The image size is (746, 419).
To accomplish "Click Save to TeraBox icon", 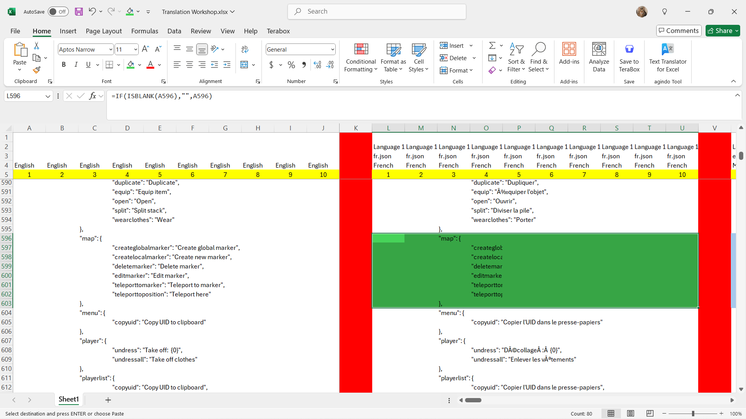I will [x=629, y=57].
